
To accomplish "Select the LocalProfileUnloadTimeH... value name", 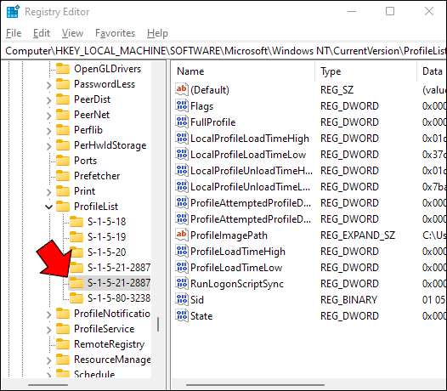I will [252, 171].
